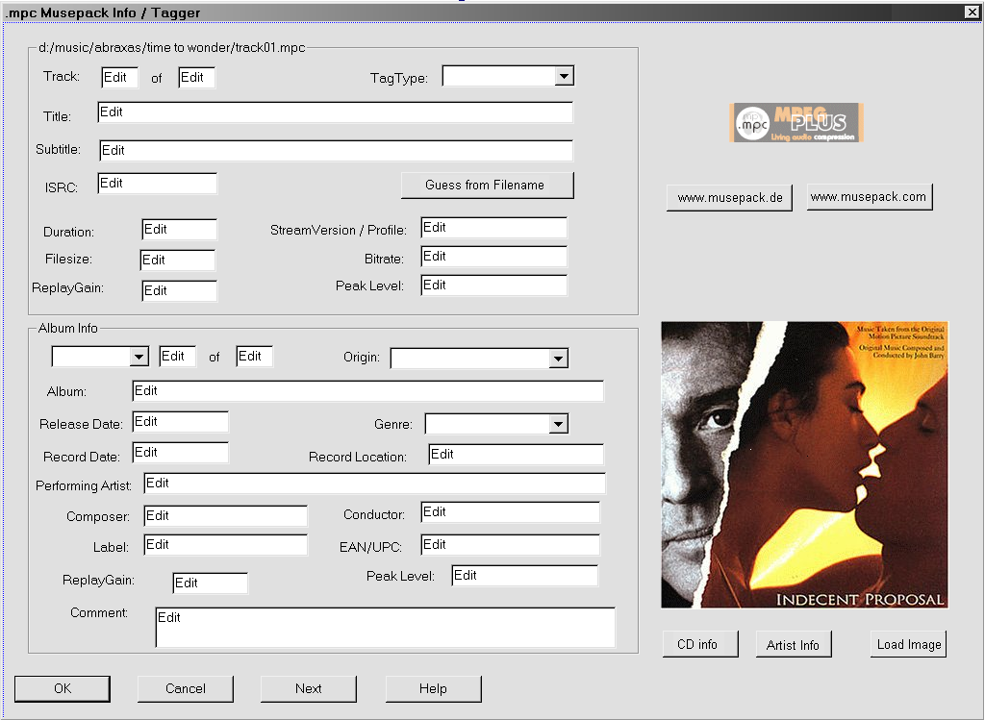
Task: Go to the Next track button
Action: click(x=309, y=688)
